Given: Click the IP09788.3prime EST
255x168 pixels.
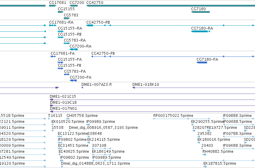Looking at the screenshot, I should pyautogui.click(x=239, y=137).
